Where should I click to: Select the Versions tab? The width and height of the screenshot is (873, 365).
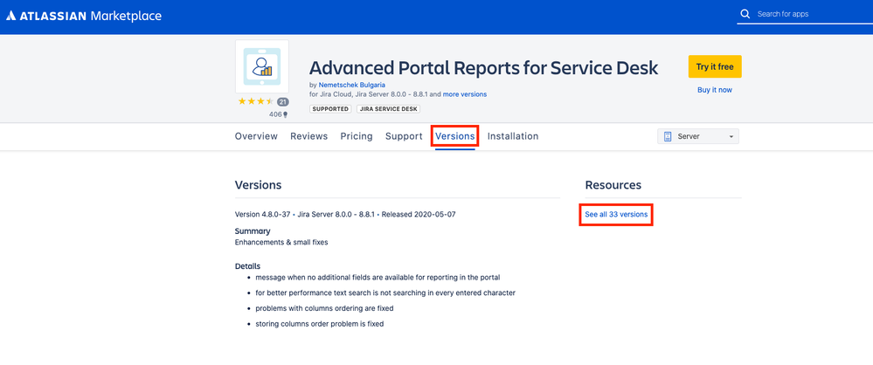(455, 136)
